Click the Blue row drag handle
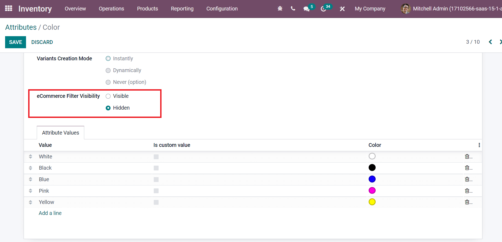This screenshot has width=502, height=242. tap(30, 179)
